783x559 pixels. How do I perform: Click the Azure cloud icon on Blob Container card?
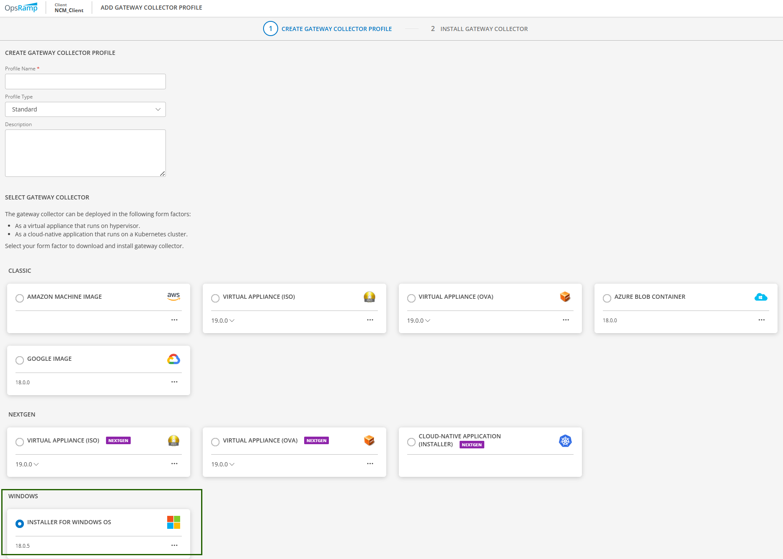[760, 297]
